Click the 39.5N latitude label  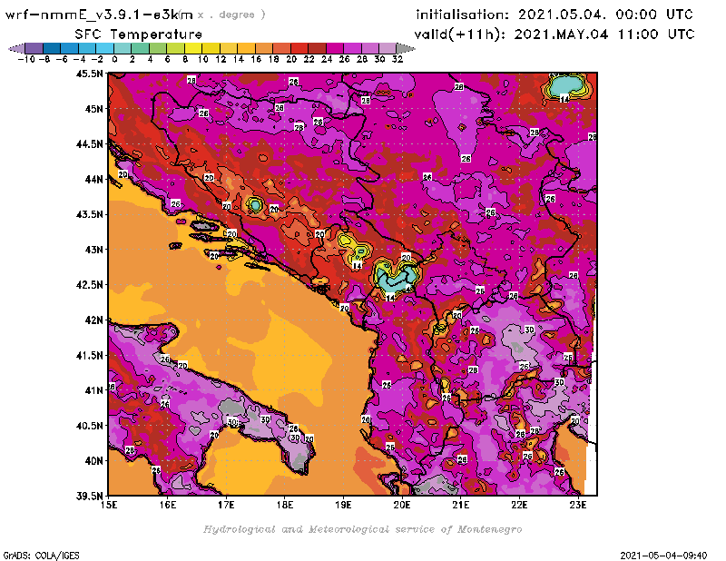pos(89,497)
